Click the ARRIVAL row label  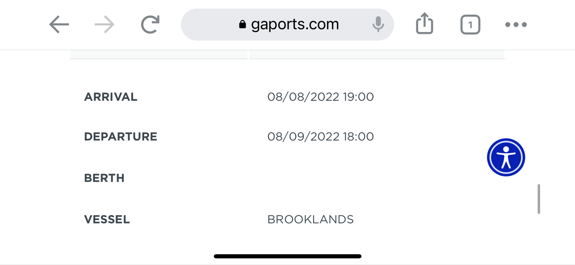[111, 97]
